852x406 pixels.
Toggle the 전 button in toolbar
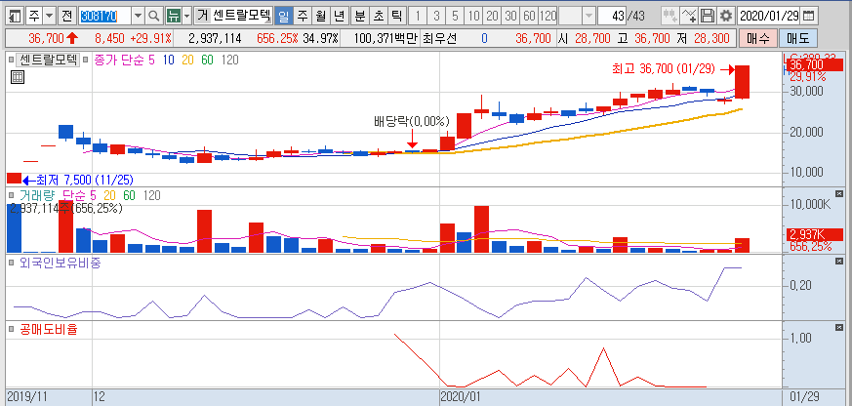coord(66,17)
